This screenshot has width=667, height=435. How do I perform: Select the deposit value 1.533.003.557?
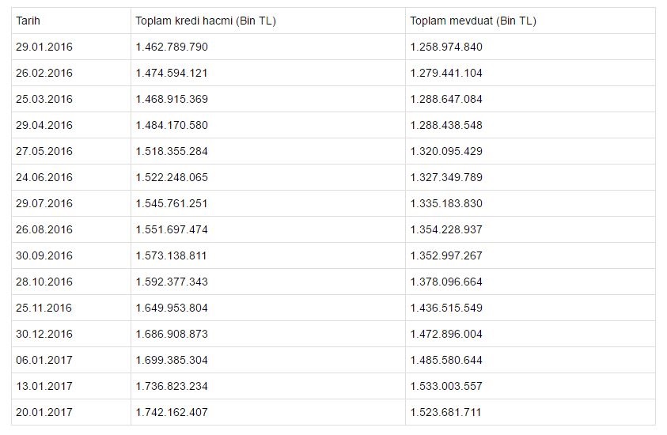tap(446, 387)
